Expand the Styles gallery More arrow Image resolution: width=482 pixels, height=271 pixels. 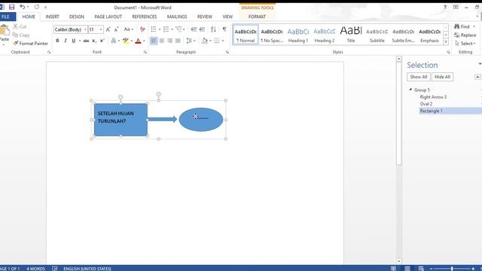click(x=446, y=42)
